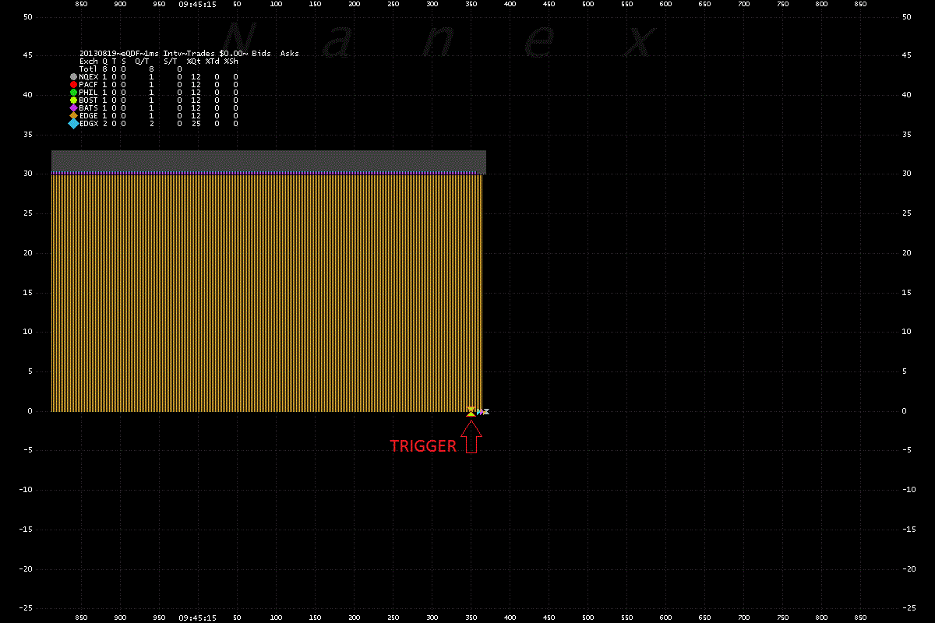
Task: Click the blue EDGX diamond marker
Action: tap(73, 123)
